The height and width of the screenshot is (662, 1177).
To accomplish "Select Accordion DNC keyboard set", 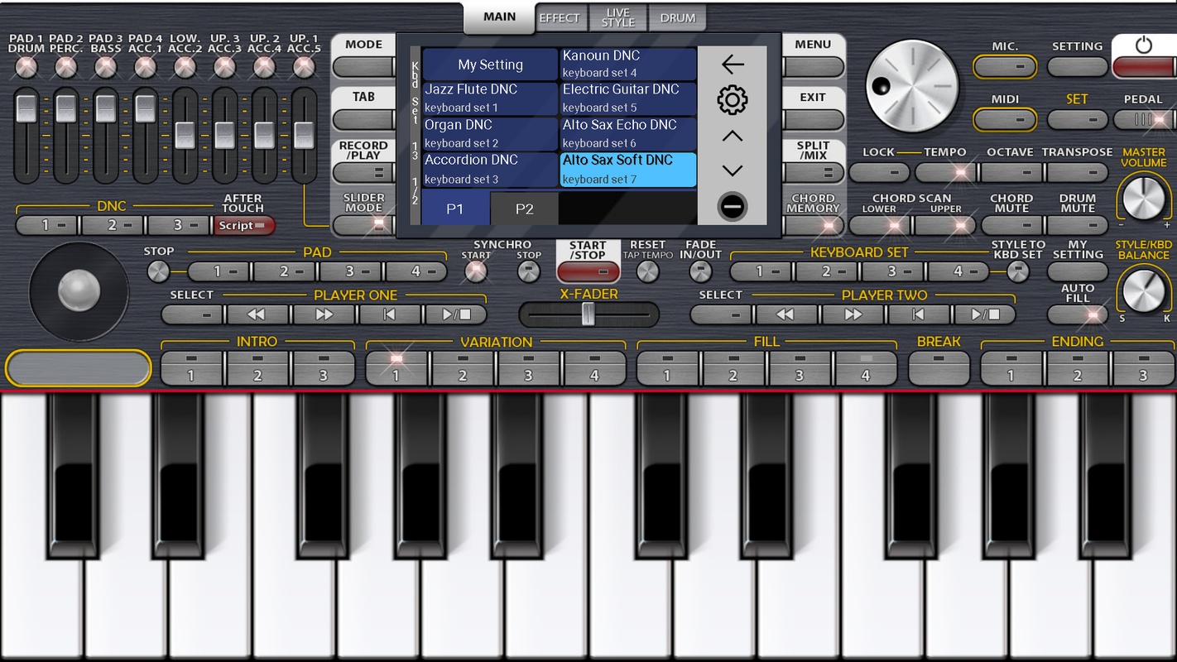I will 489,169.
